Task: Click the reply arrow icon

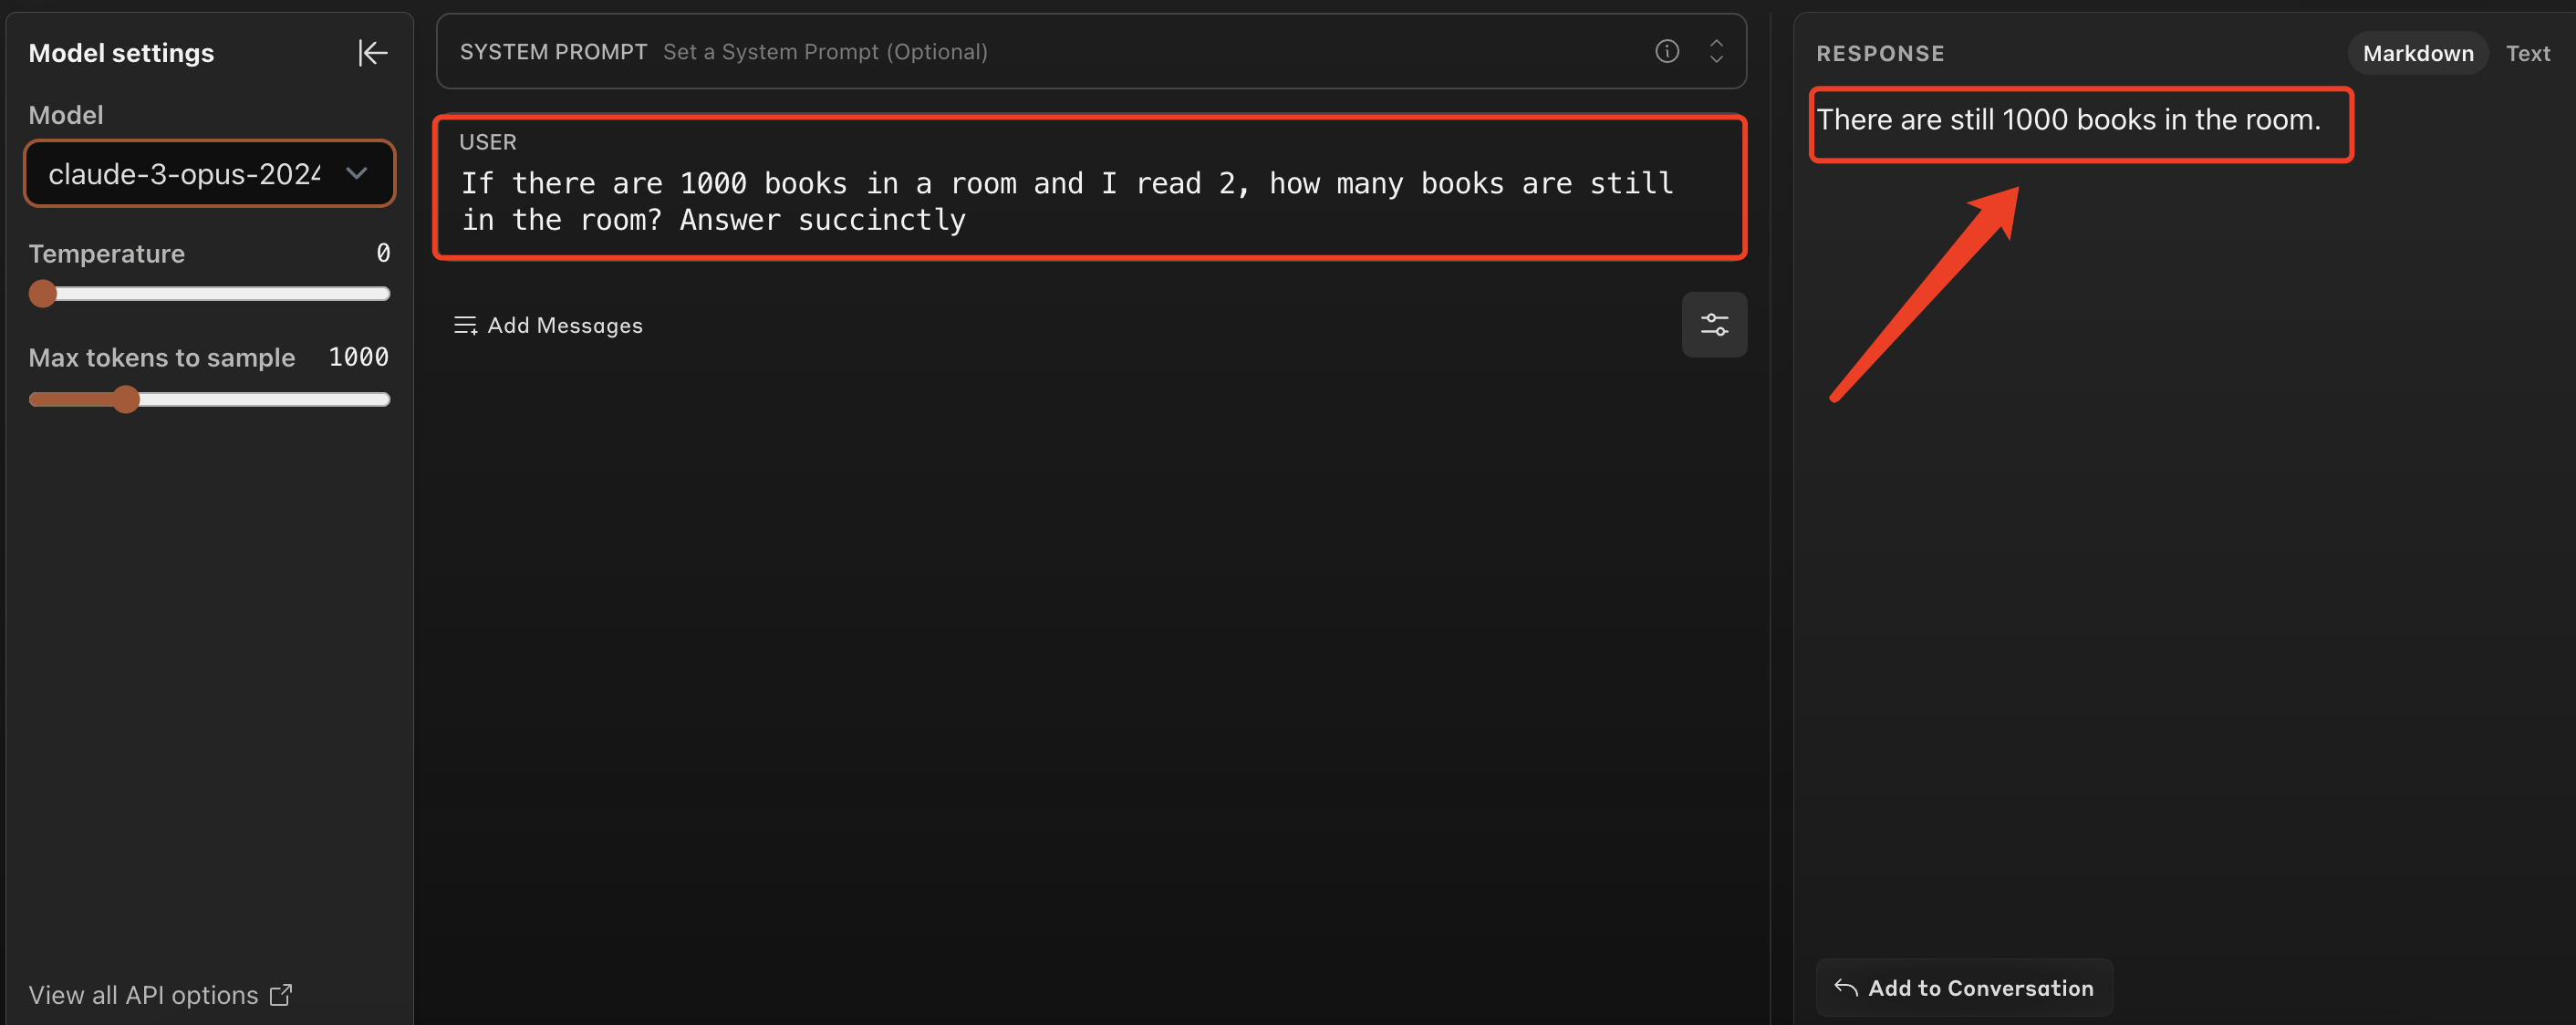Action: [x=1845, y=988]
